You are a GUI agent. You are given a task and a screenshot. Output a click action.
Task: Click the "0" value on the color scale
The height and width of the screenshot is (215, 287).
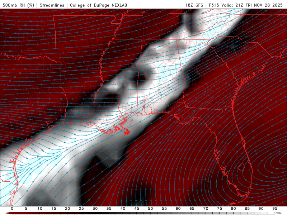12,209
